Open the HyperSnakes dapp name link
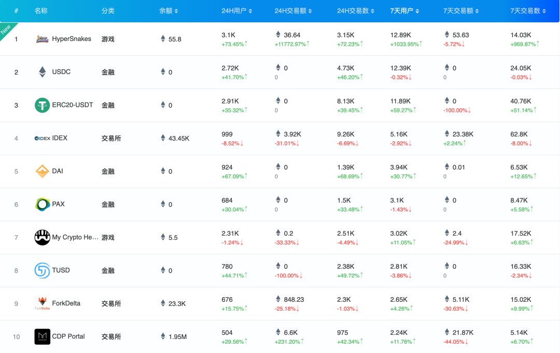The width and height of the screenshot is (560, 353). click(72, 39)
